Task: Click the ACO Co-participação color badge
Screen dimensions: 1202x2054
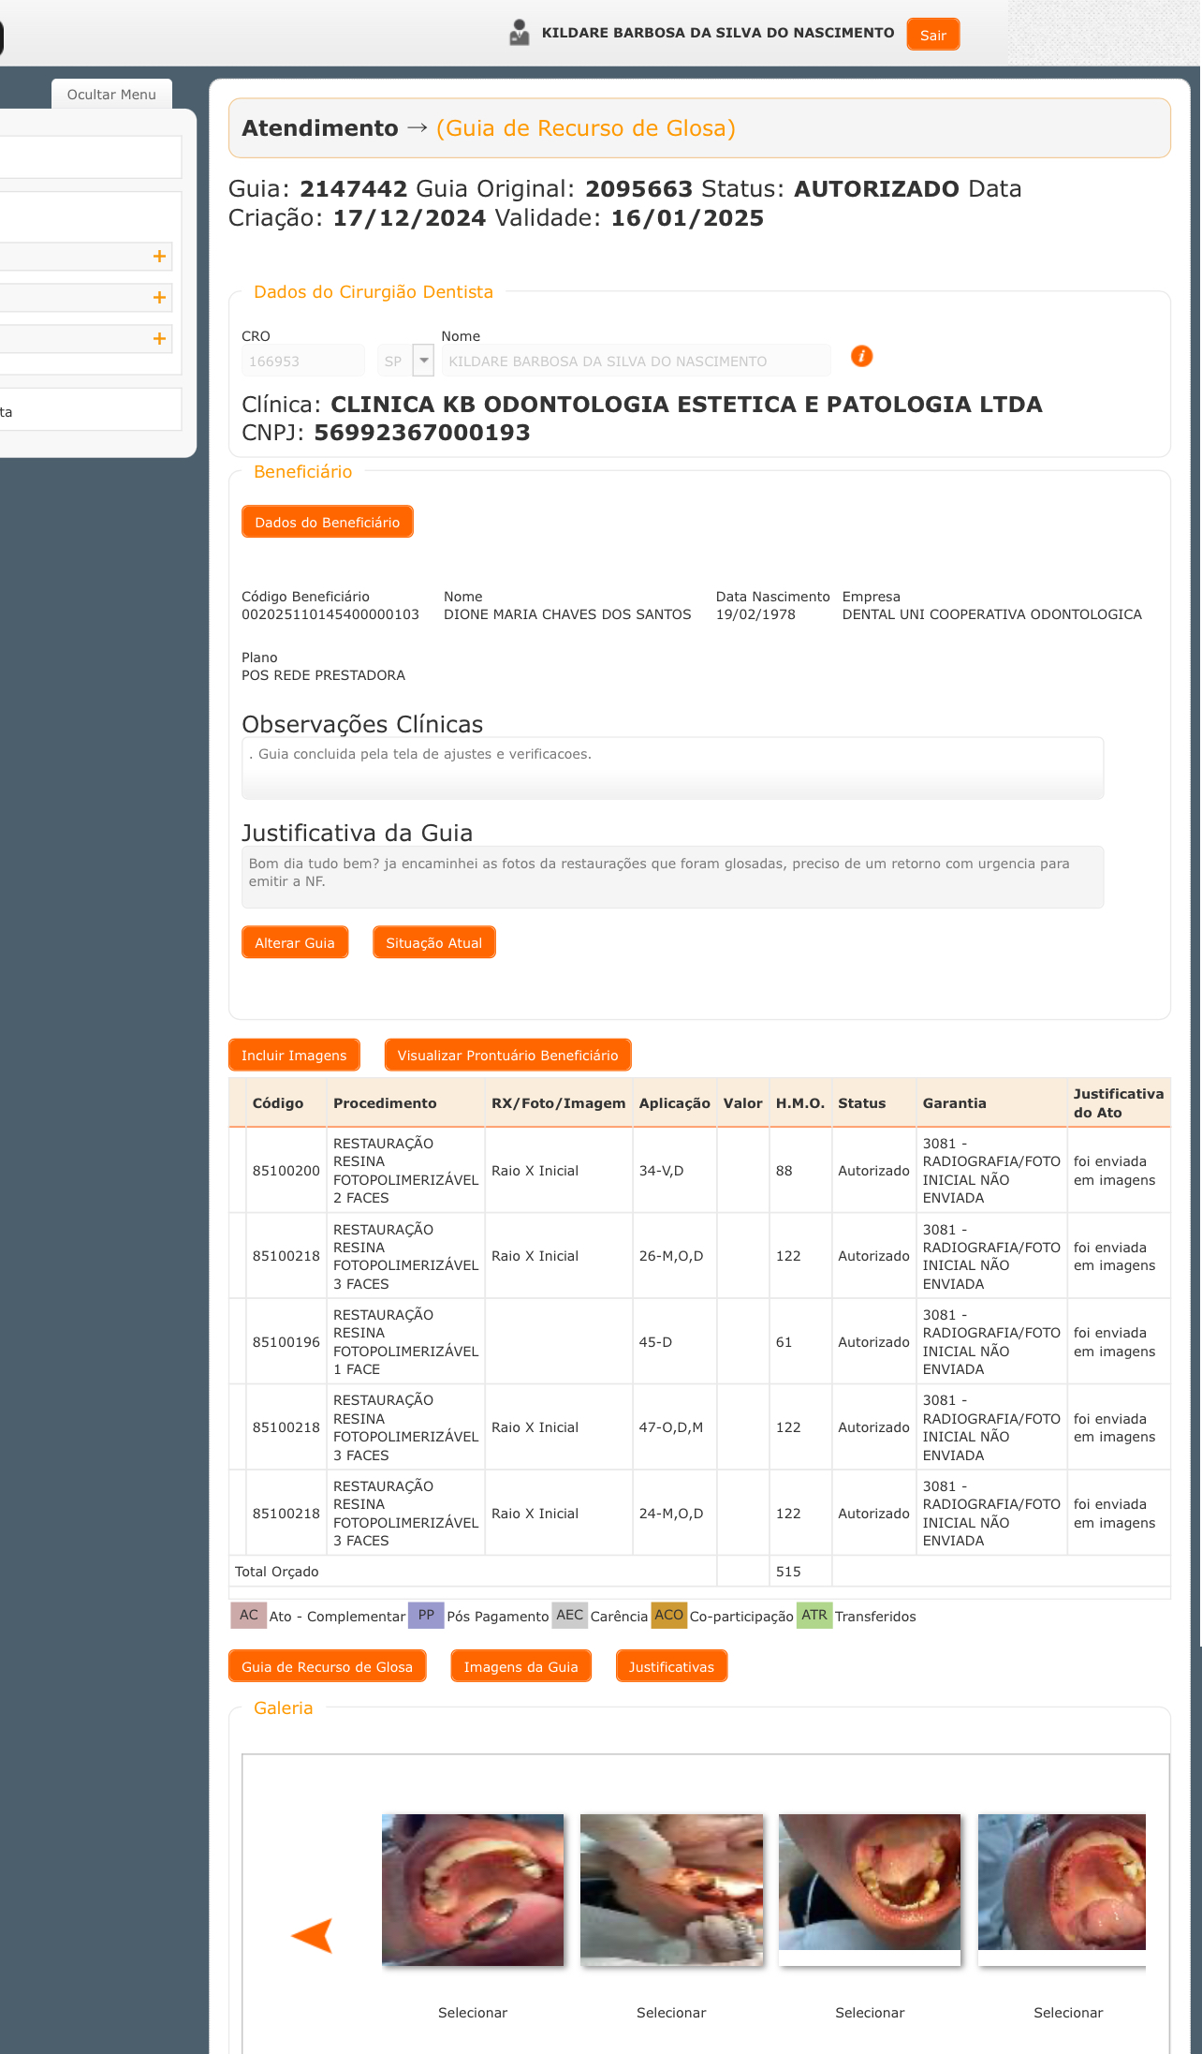Action: click(x=668, y=1616)
